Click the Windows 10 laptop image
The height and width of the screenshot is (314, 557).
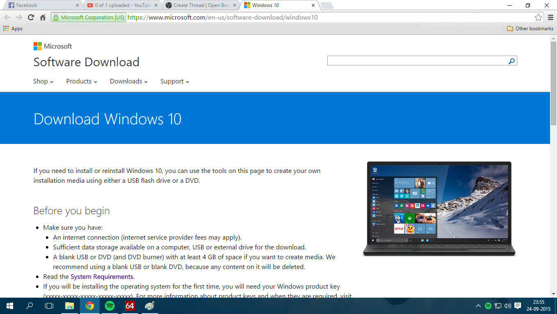click(439, 209)
